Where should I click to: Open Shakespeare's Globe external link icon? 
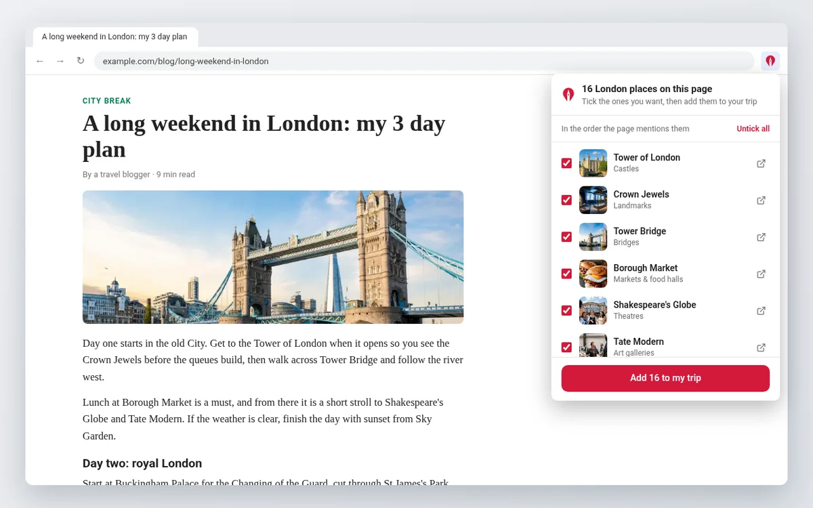(761, 311)
